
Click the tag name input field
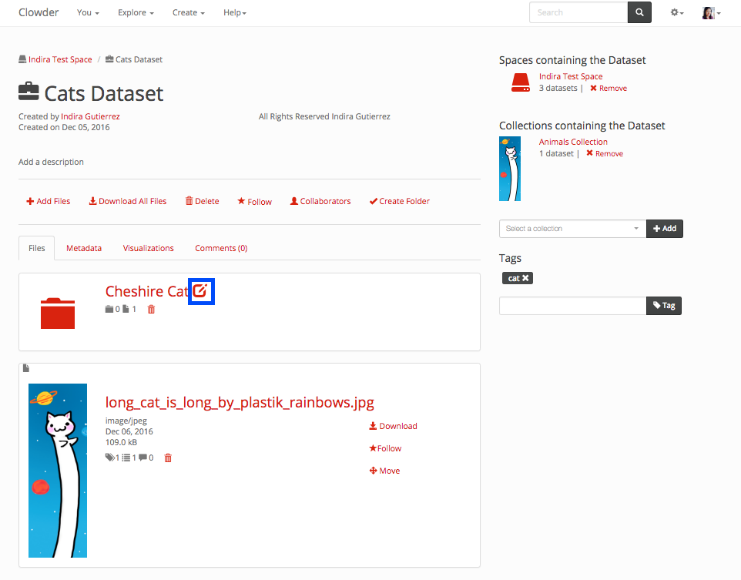click(x=572, y=306)
